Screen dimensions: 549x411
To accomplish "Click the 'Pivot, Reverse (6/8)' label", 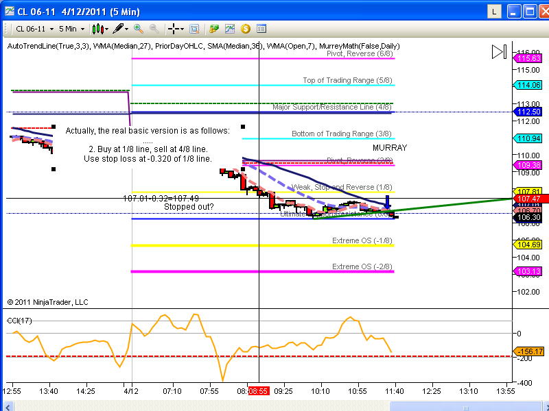I will click(x=360, y=54).
